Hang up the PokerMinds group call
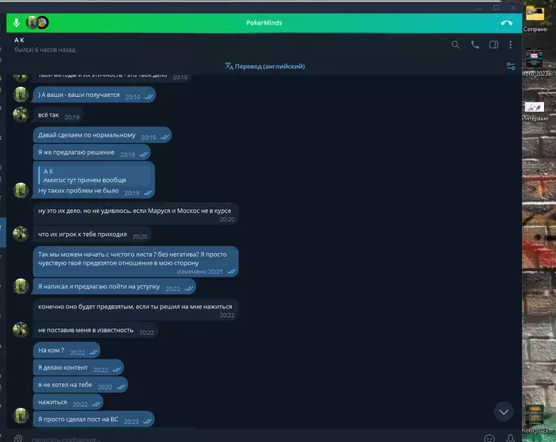The width and height of the screenshot is (556, 442). point(507,23)
